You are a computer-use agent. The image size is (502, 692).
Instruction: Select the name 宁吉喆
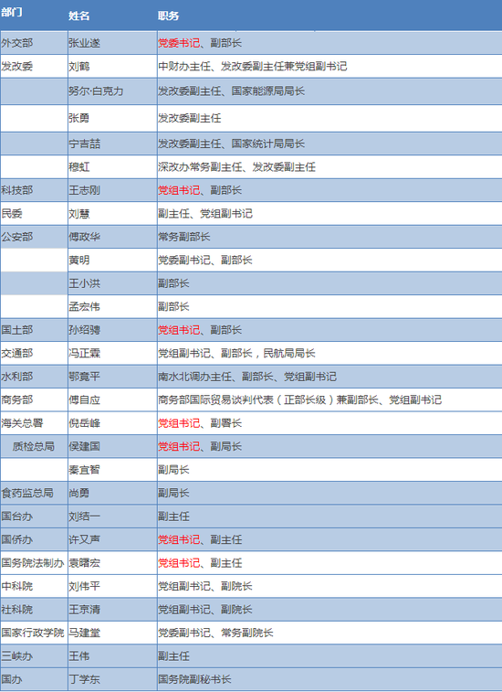[x=84, y=144]
